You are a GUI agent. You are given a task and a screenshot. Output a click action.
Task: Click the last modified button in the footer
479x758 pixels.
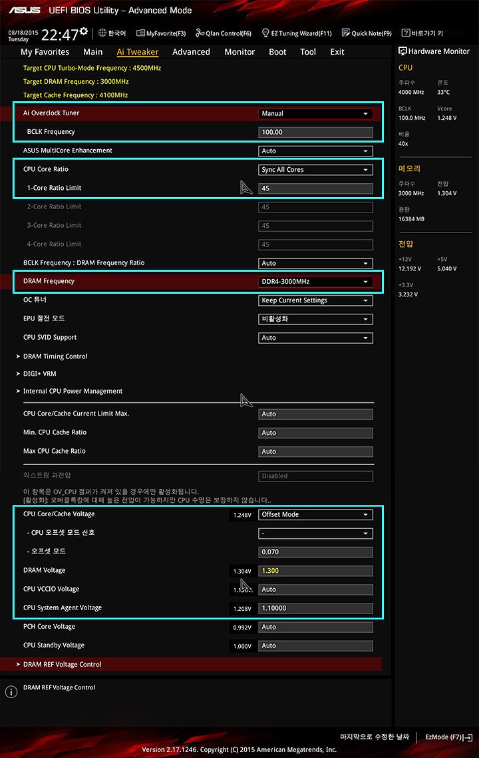click(x=374, y=737)
